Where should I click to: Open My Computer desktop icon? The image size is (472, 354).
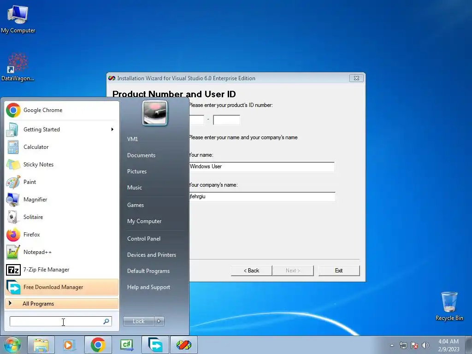point(18,19)
